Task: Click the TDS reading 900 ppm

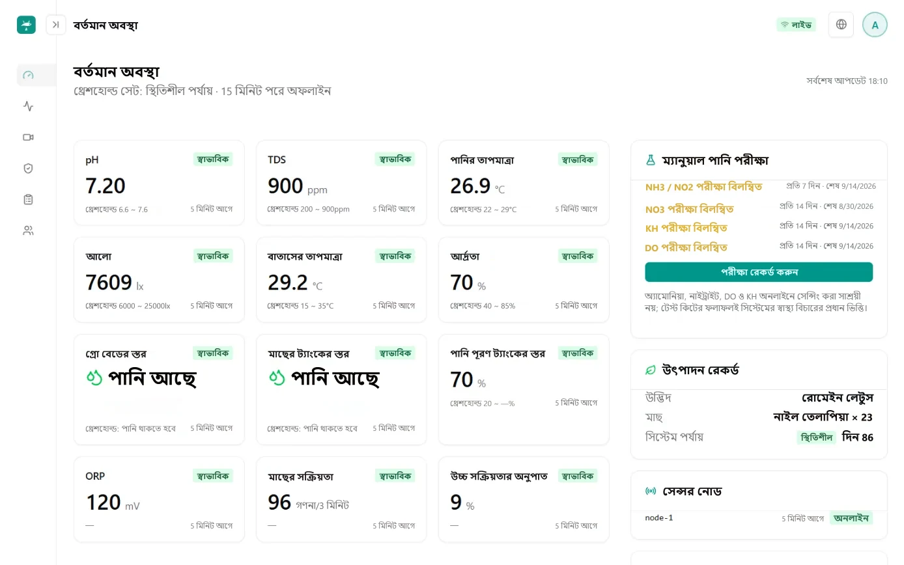Action: (x=298, y=187)
